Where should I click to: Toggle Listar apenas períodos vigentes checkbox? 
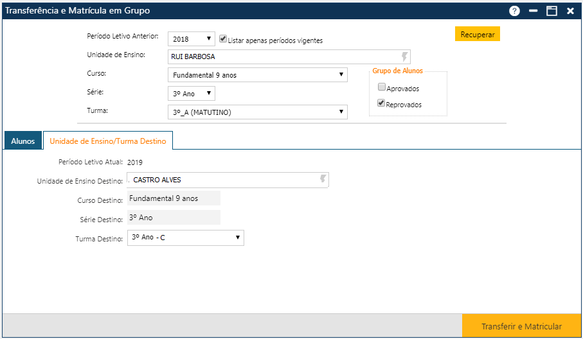(x=223, y=39)
